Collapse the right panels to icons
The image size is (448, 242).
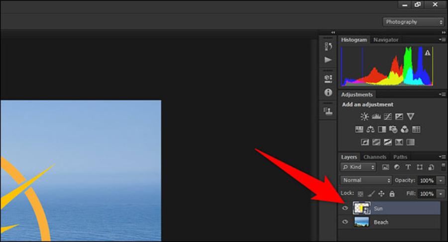(x=444, y=32)
